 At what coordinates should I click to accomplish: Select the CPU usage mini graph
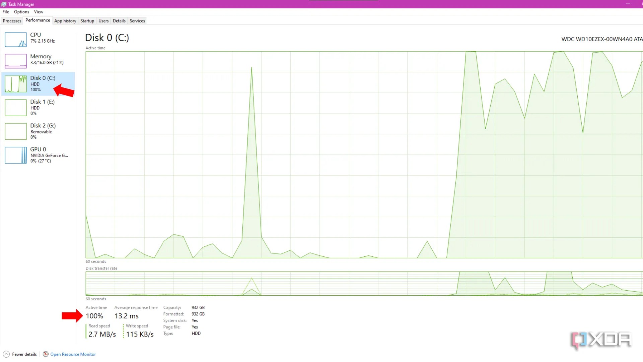(x=16, y=40)
